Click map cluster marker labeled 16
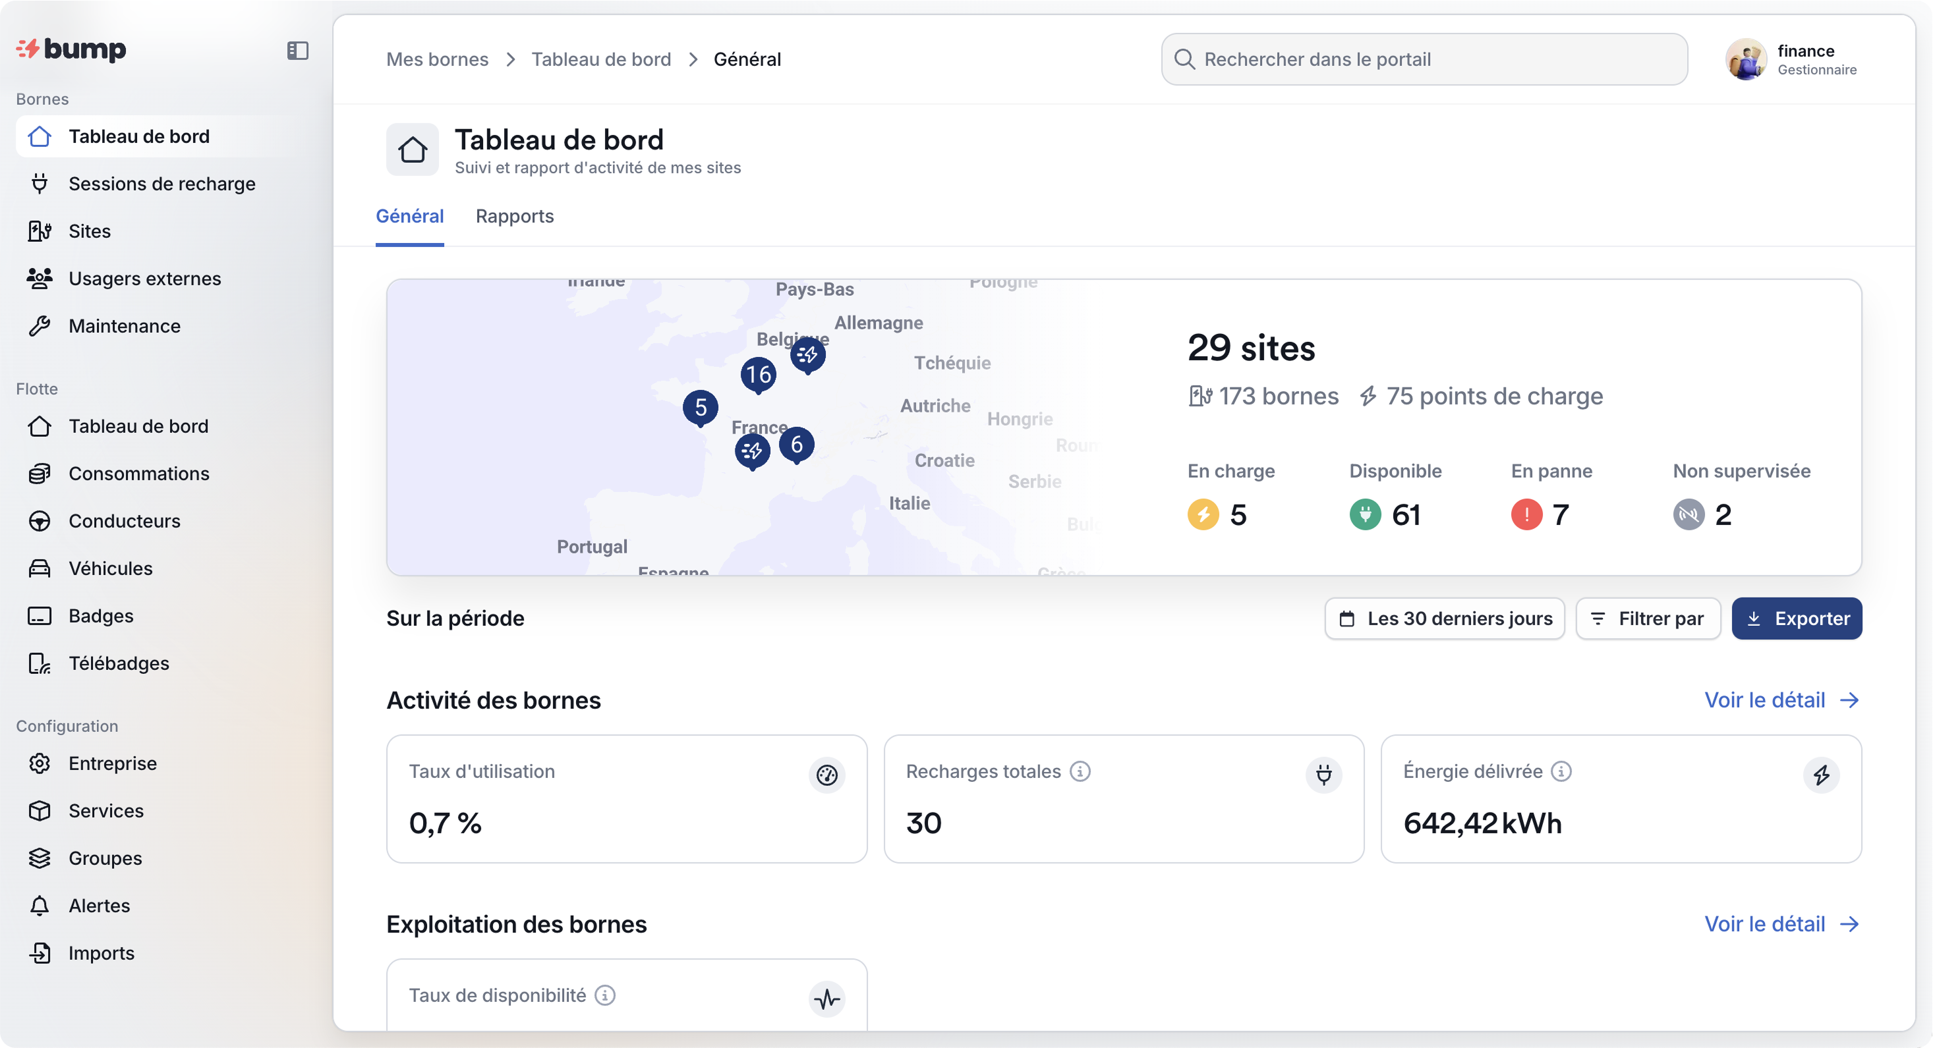Screen dimensions: 1933x1048 click(758, 373)
